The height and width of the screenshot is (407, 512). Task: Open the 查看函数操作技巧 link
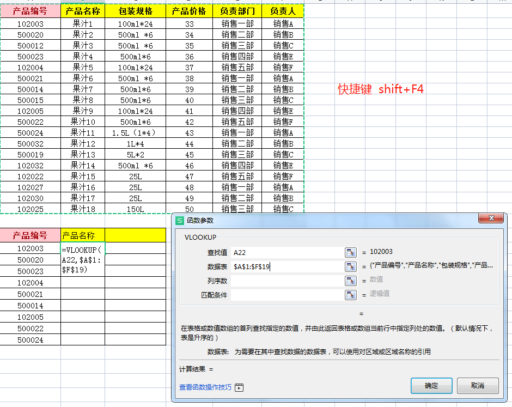(205, 387)
